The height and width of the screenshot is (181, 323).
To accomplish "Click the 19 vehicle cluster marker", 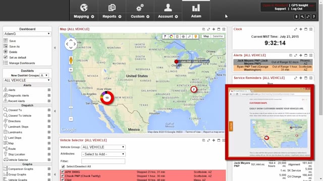I will (107, 98).
